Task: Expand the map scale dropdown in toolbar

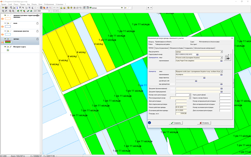Action: (49, 11)
